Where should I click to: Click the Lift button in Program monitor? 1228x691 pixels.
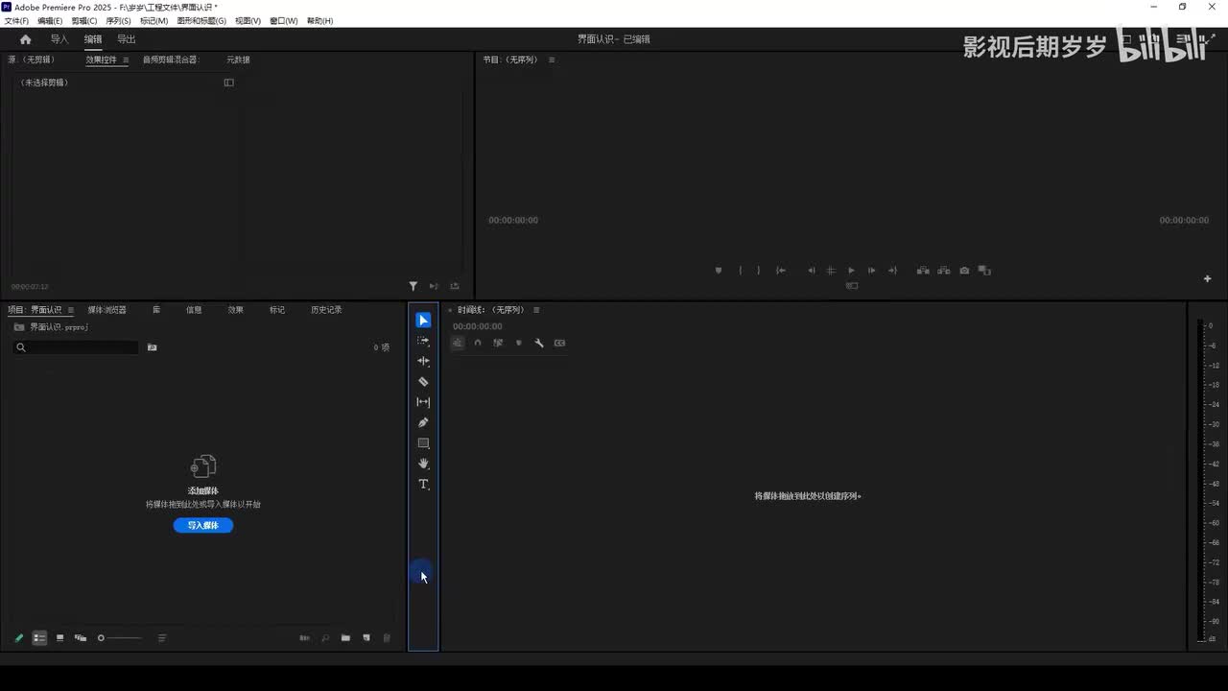[923, 271]
